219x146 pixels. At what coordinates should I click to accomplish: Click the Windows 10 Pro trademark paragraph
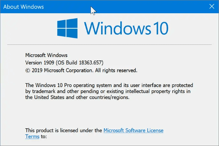109,91
